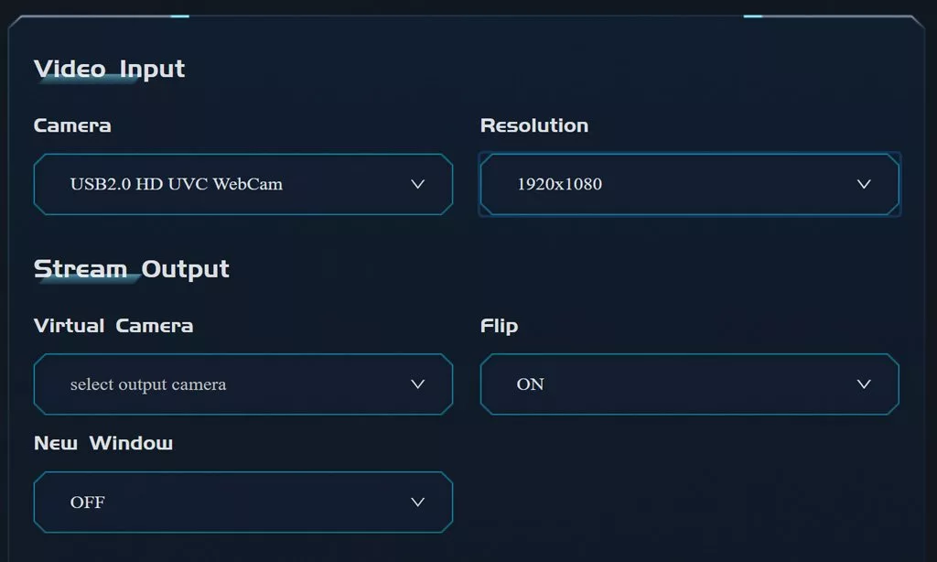Click the left cyan accent on panel top border

180,16
